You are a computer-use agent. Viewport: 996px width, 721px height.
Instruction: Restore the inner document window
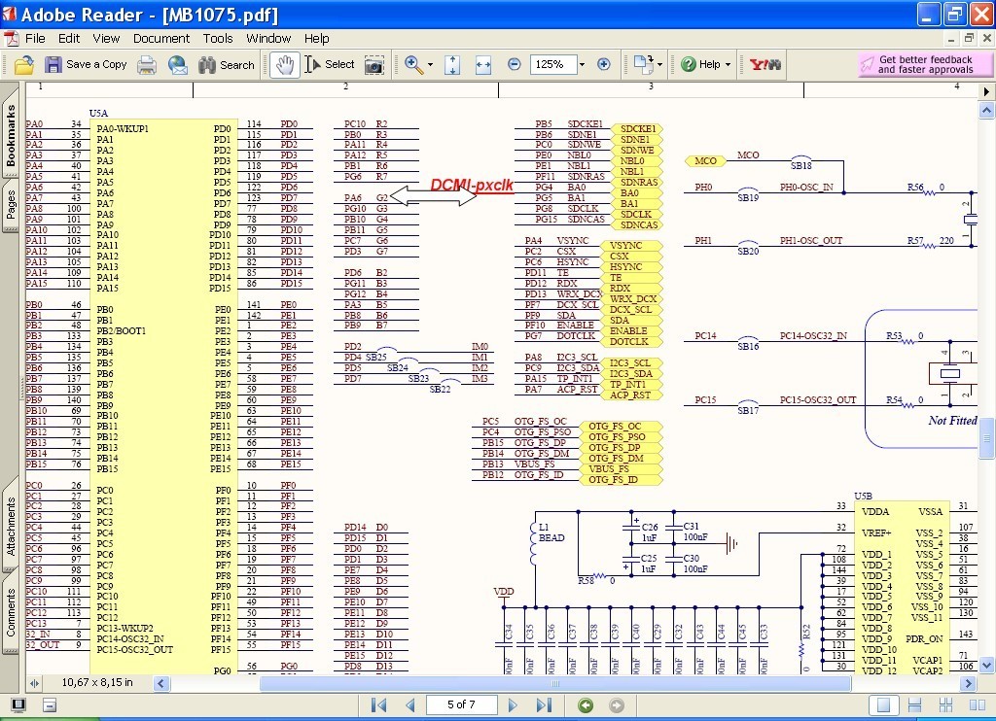pos(969,38)
